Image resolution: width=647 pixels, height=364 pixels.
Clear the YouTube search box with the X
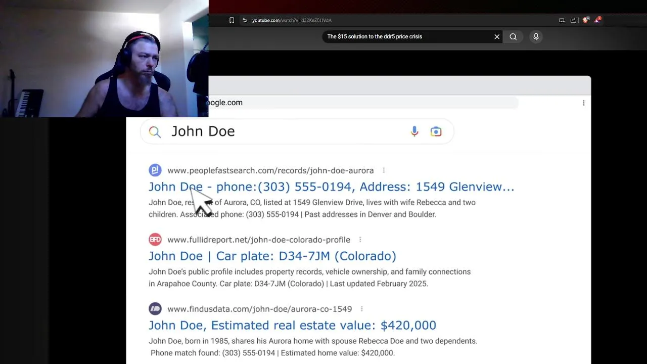[497, 36]
